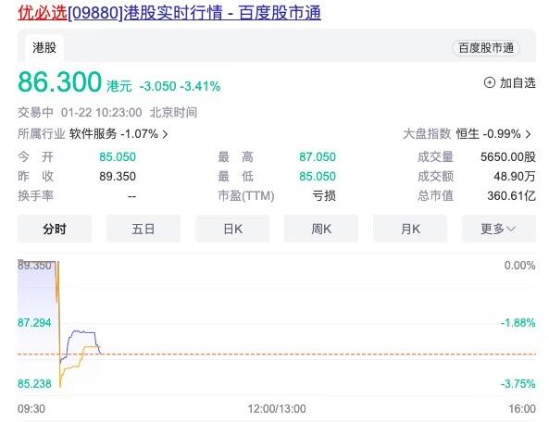This screenshot has width=549, height=422.
Task: Click the timestamp 01-22 10:23:00
Action: (101, 113)
